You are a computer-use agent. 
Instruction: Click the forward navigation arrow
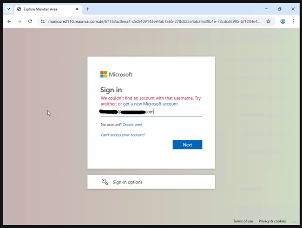[20, 21]
